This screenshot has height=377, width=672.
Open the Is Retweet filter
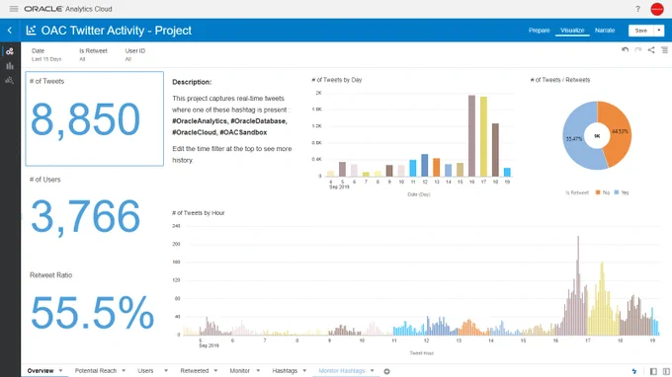(x=93, y=55)
